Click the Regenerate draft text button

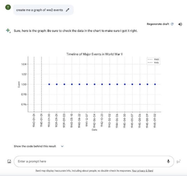pos(158,24)
